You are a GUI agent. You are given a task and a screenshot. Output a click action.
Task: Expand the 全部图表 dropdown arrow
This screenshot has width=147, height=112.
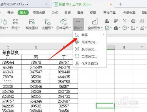point(101,28)
